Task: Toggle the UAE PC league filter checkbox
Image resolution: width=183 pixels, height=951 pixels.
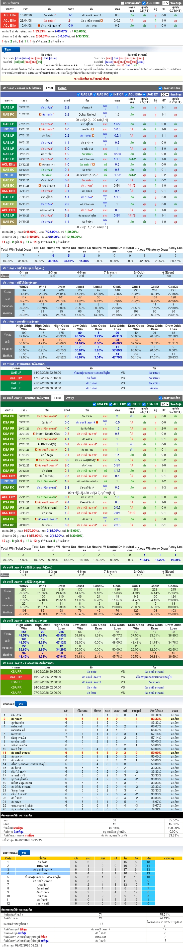Action: 95,94
